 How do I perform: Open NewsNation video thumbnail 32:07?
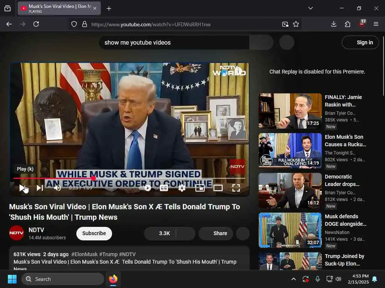pyautogui.click(x=290, y=230)
